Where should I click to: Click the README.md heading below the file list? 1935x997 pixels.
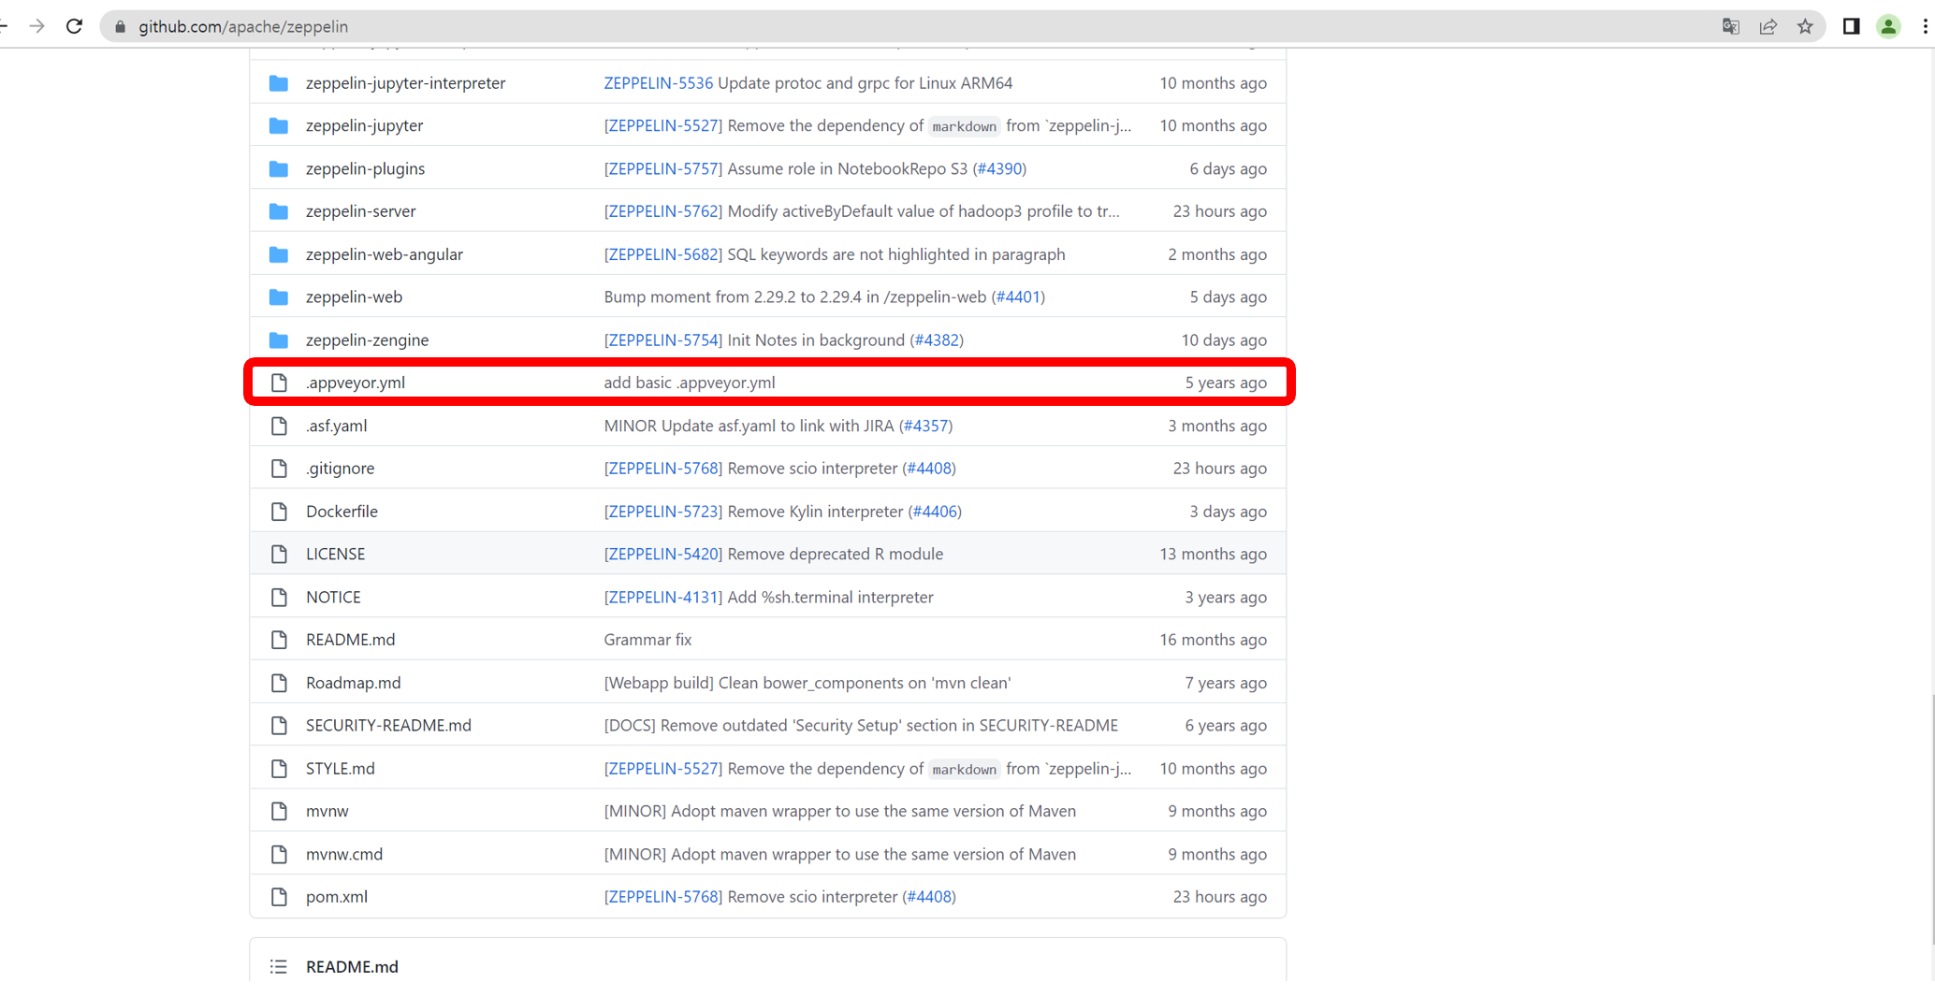pyautogui.click(x=352, y=967)
